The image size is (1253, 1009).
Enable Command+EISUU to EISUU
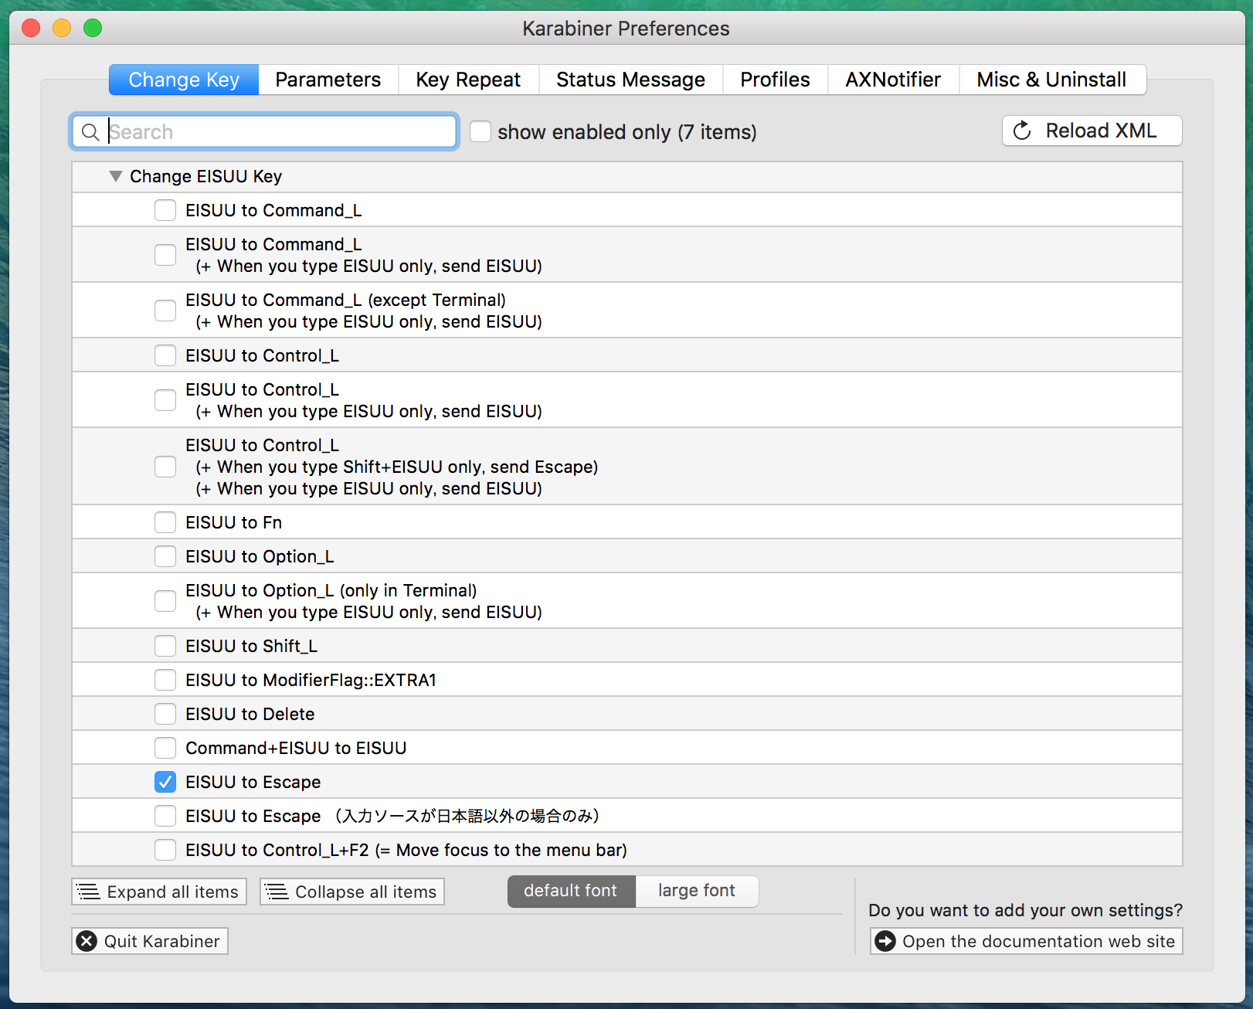point(165,748)
